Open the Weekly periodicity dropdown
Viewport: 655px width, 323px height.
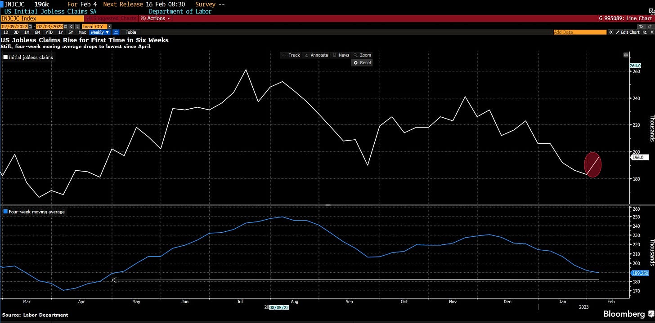click(x=99, y=32)
